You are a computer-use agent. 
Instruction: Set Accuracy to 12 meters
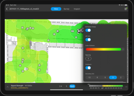[89, 78]
